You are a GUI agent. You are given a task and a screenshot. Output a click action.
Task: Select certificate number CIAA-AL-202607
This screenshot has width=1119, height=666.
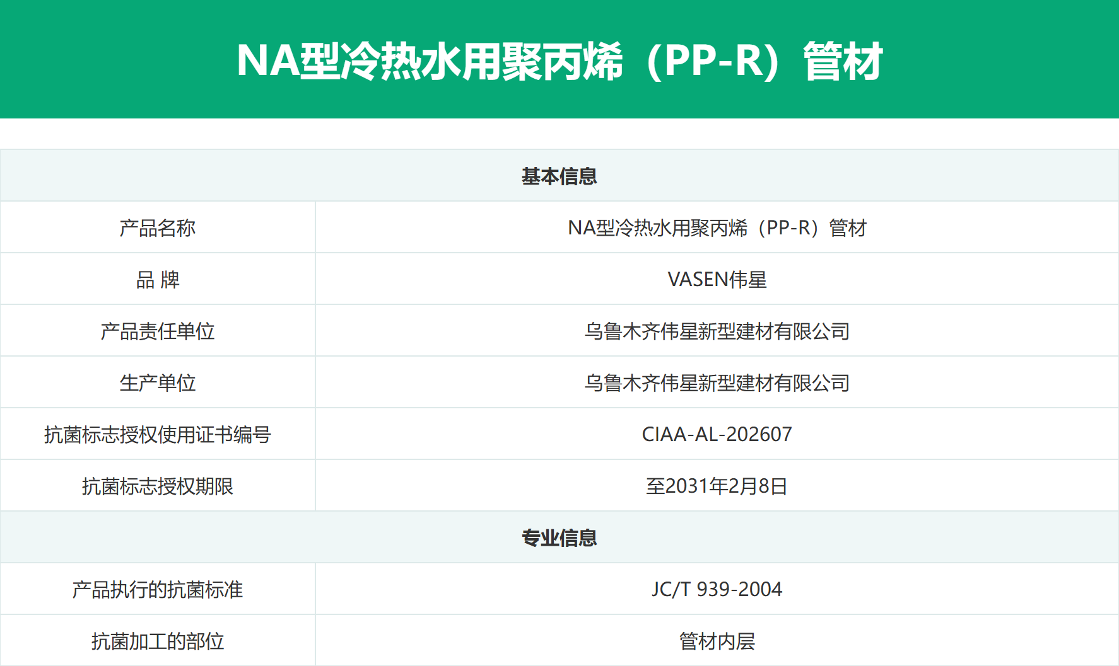pyautogui.click(x=717, y=434)
